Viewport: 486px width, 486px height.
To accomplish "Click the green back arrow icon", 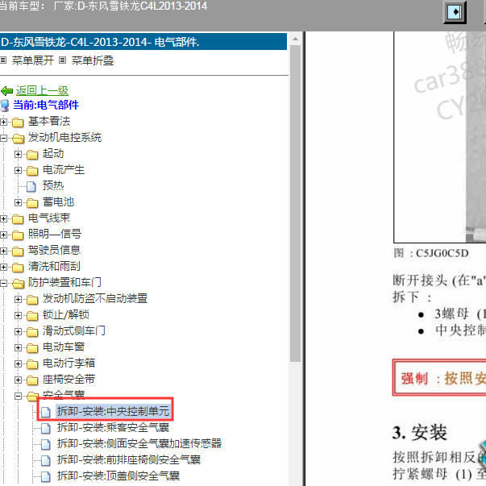I will [6, 91].
